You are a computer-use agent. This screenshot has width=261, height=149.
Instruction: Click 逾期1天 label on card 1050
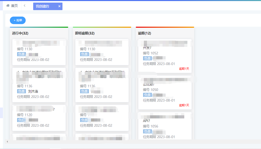pyautogui.click(x=184, y=105)
